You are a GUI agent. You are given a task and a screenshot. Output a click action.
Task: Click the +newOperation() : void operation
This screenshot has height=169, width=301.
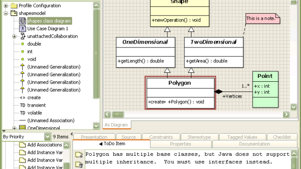click(176, 20)
